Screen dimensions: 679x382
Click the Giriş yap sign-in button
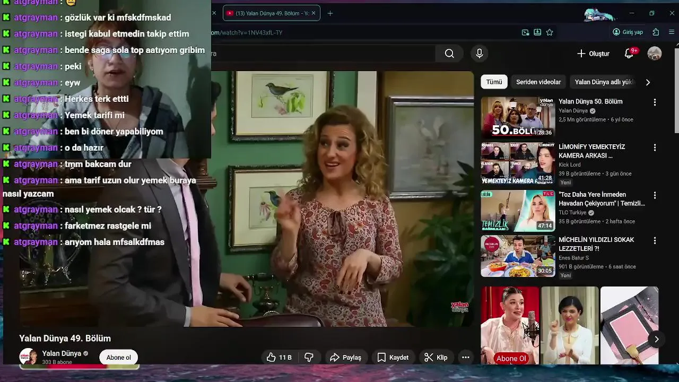click(628, 32)
